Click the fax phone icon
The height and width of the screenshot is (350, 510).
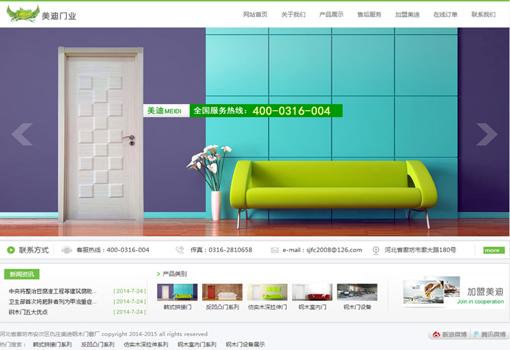point(180,250)
